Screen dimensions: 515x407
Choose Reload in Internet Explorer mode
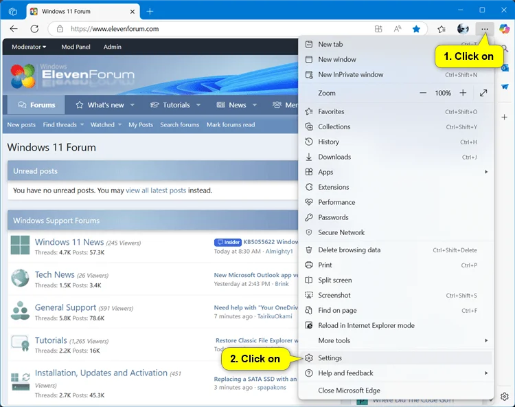click(x=396, y=325)
